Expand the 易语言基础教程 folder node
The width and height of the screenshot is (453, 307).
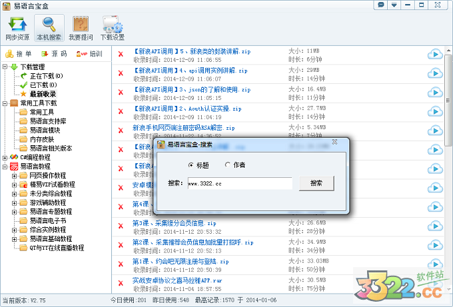[x=14, y=239]
